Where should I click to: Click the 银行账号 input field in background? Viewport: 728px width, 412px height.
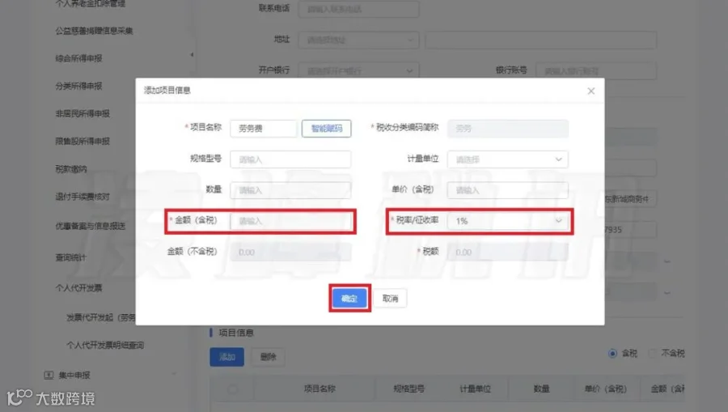coord(596,71)
